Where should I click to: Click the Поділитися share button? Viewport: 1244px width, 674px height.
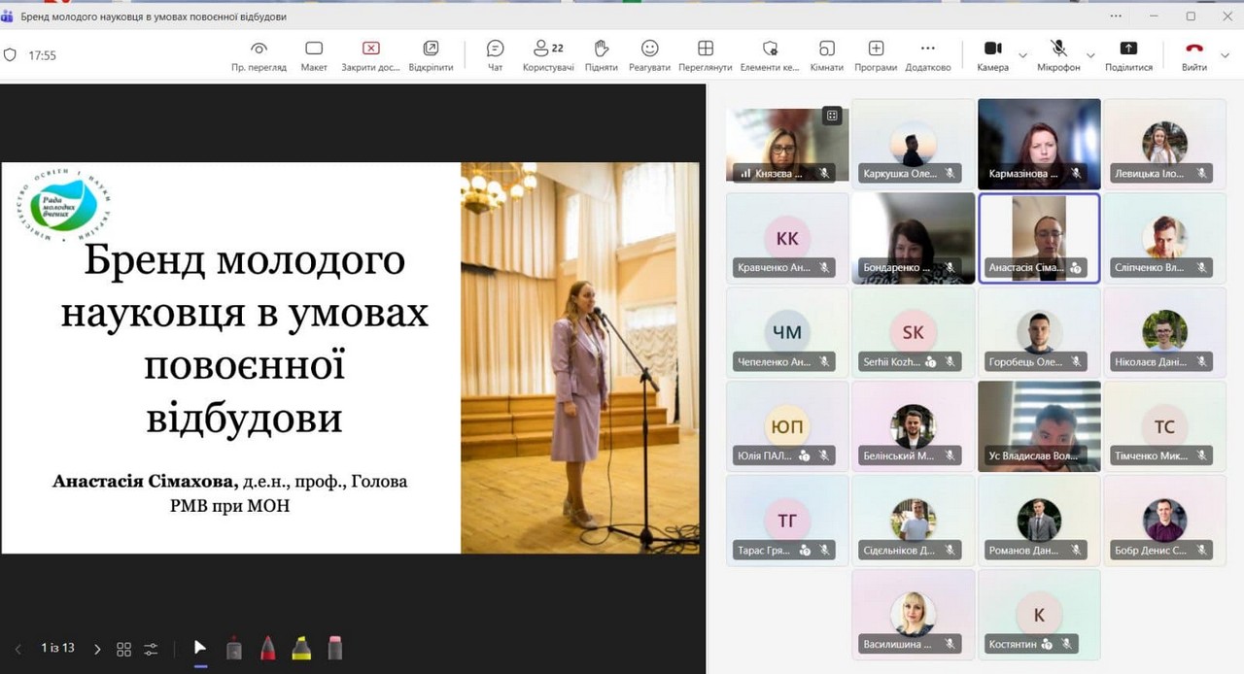(1128, 54)
